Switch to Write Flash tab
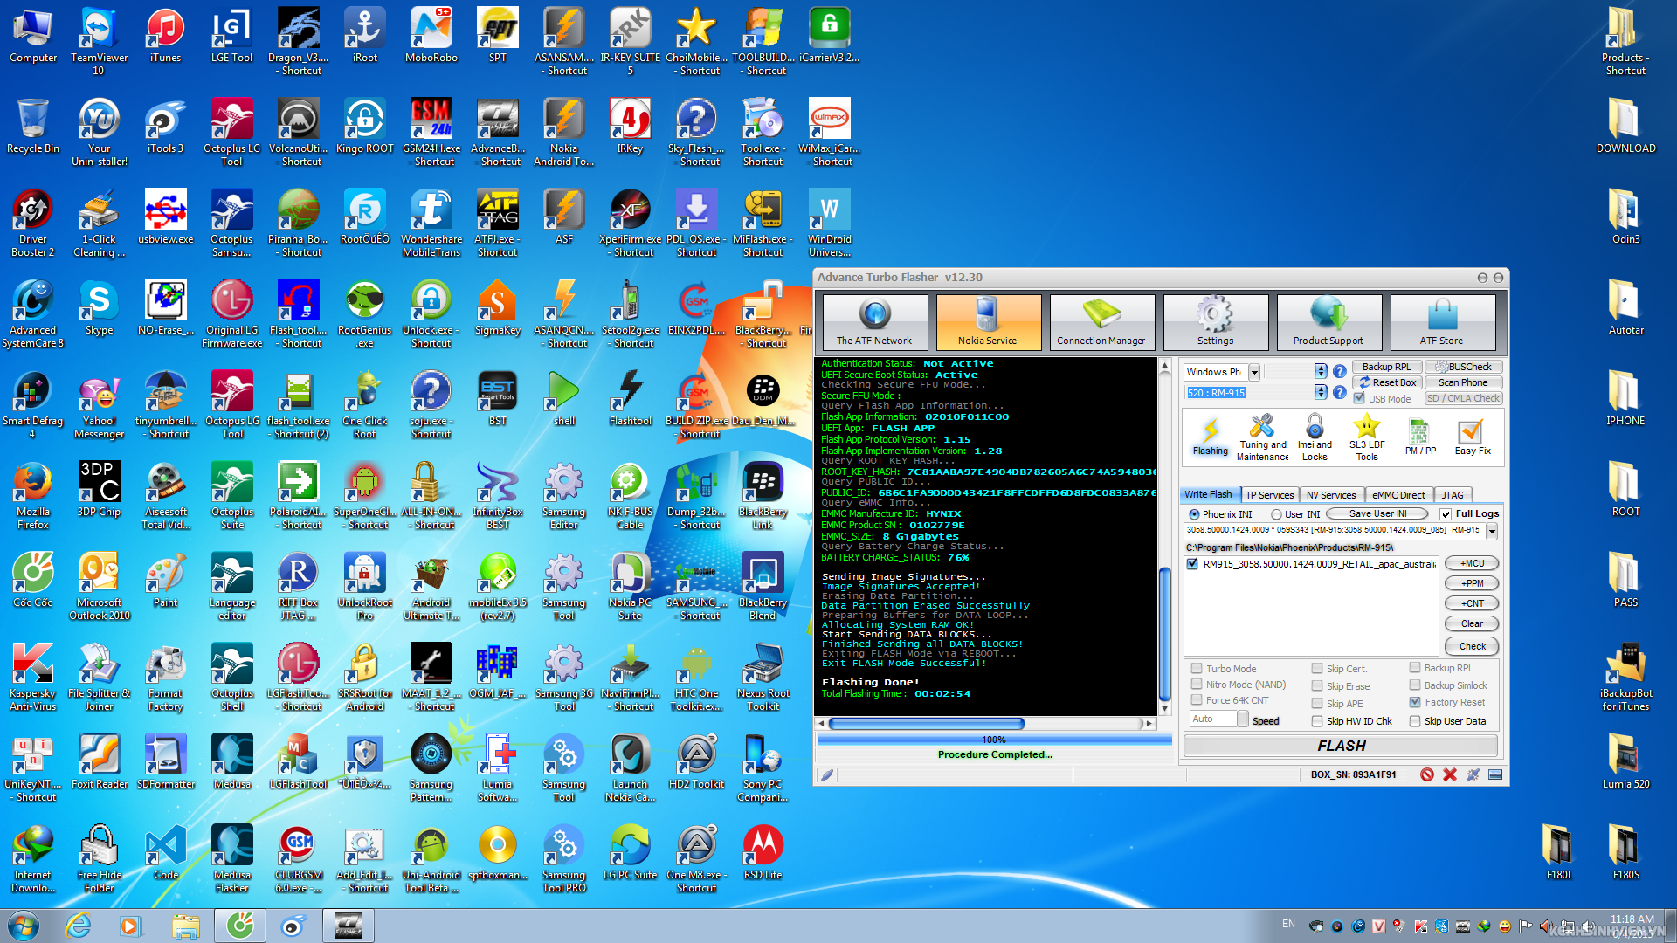1677x943 pixels. (1208, 494)
